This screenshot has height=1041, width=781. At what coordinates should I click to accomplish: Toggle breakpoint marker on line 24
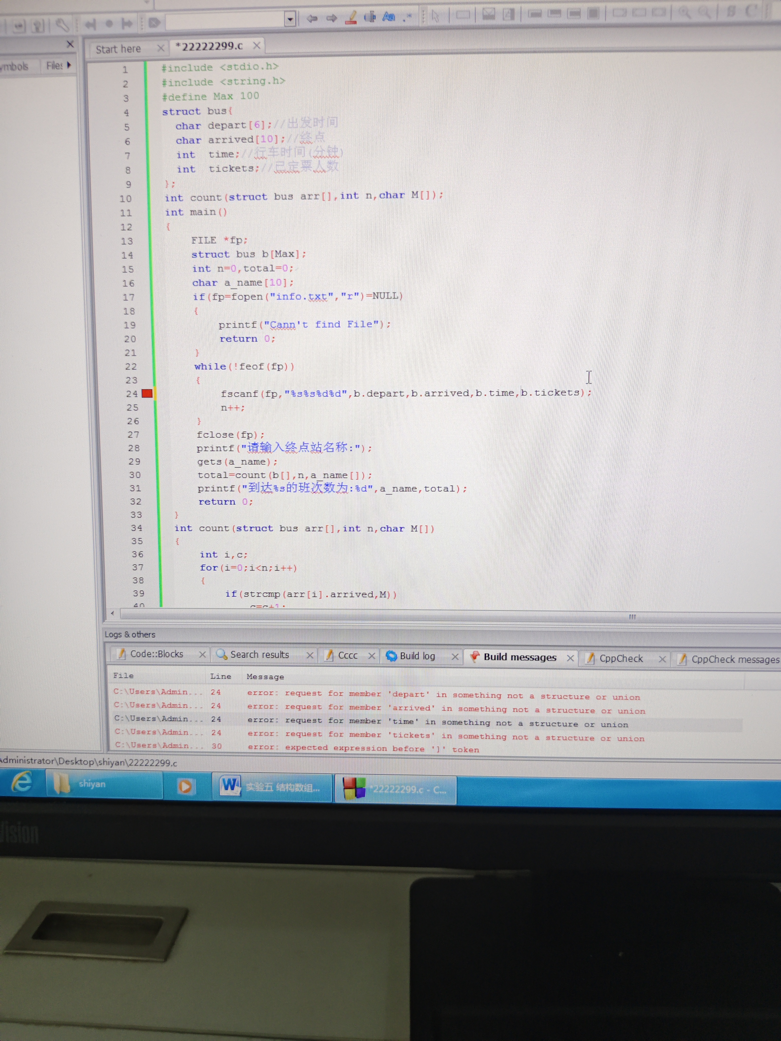point(147,393)
